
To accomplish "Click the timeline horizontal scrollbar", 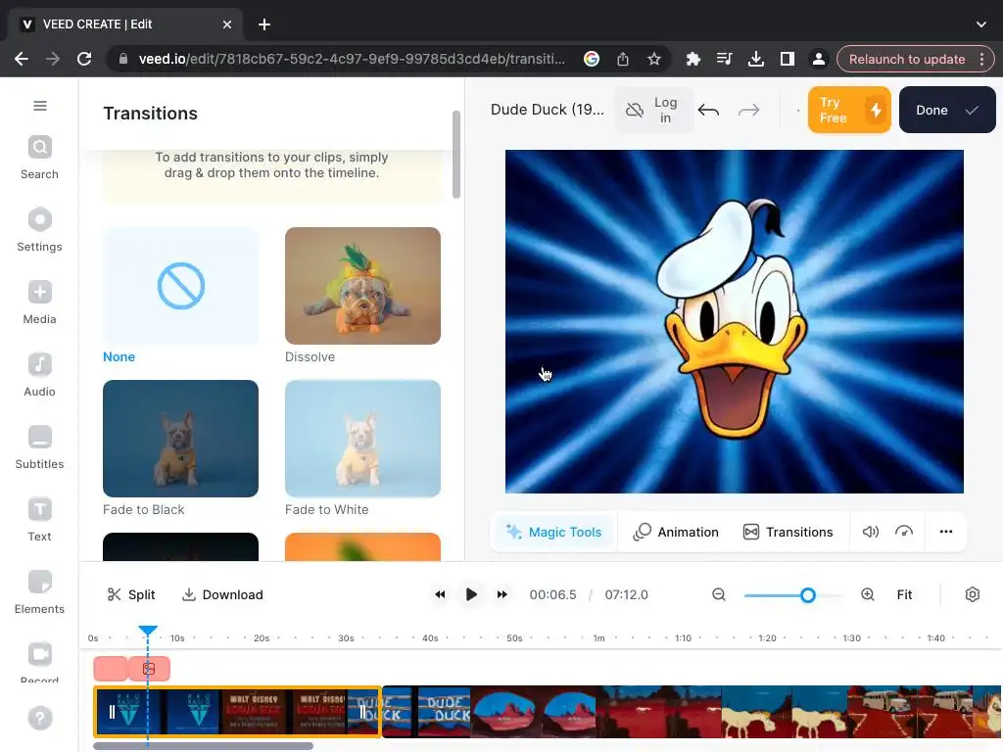I will [203, 745].
